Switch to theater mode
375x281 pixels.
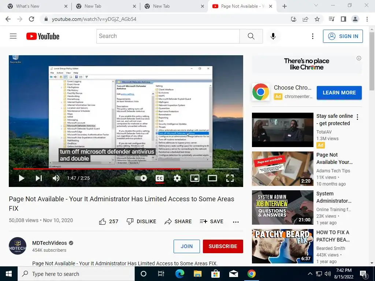point(212,178)
